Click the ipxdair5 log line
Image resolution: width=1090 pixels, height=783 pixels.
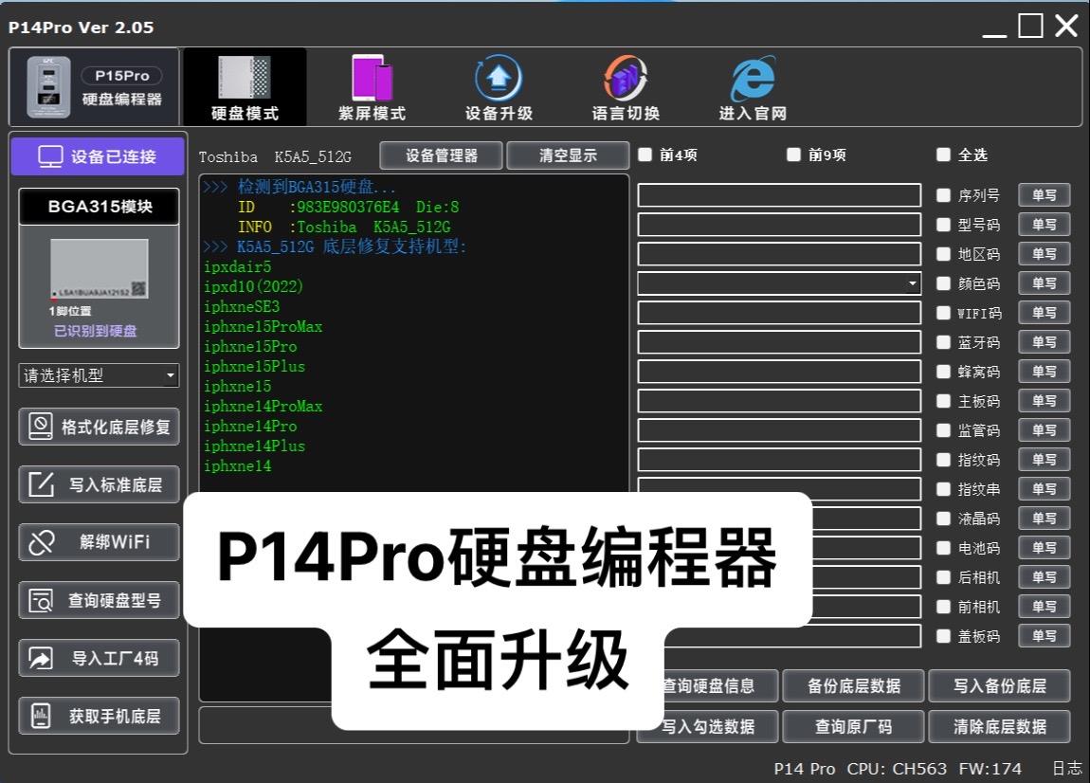click(x=237, y=266)
